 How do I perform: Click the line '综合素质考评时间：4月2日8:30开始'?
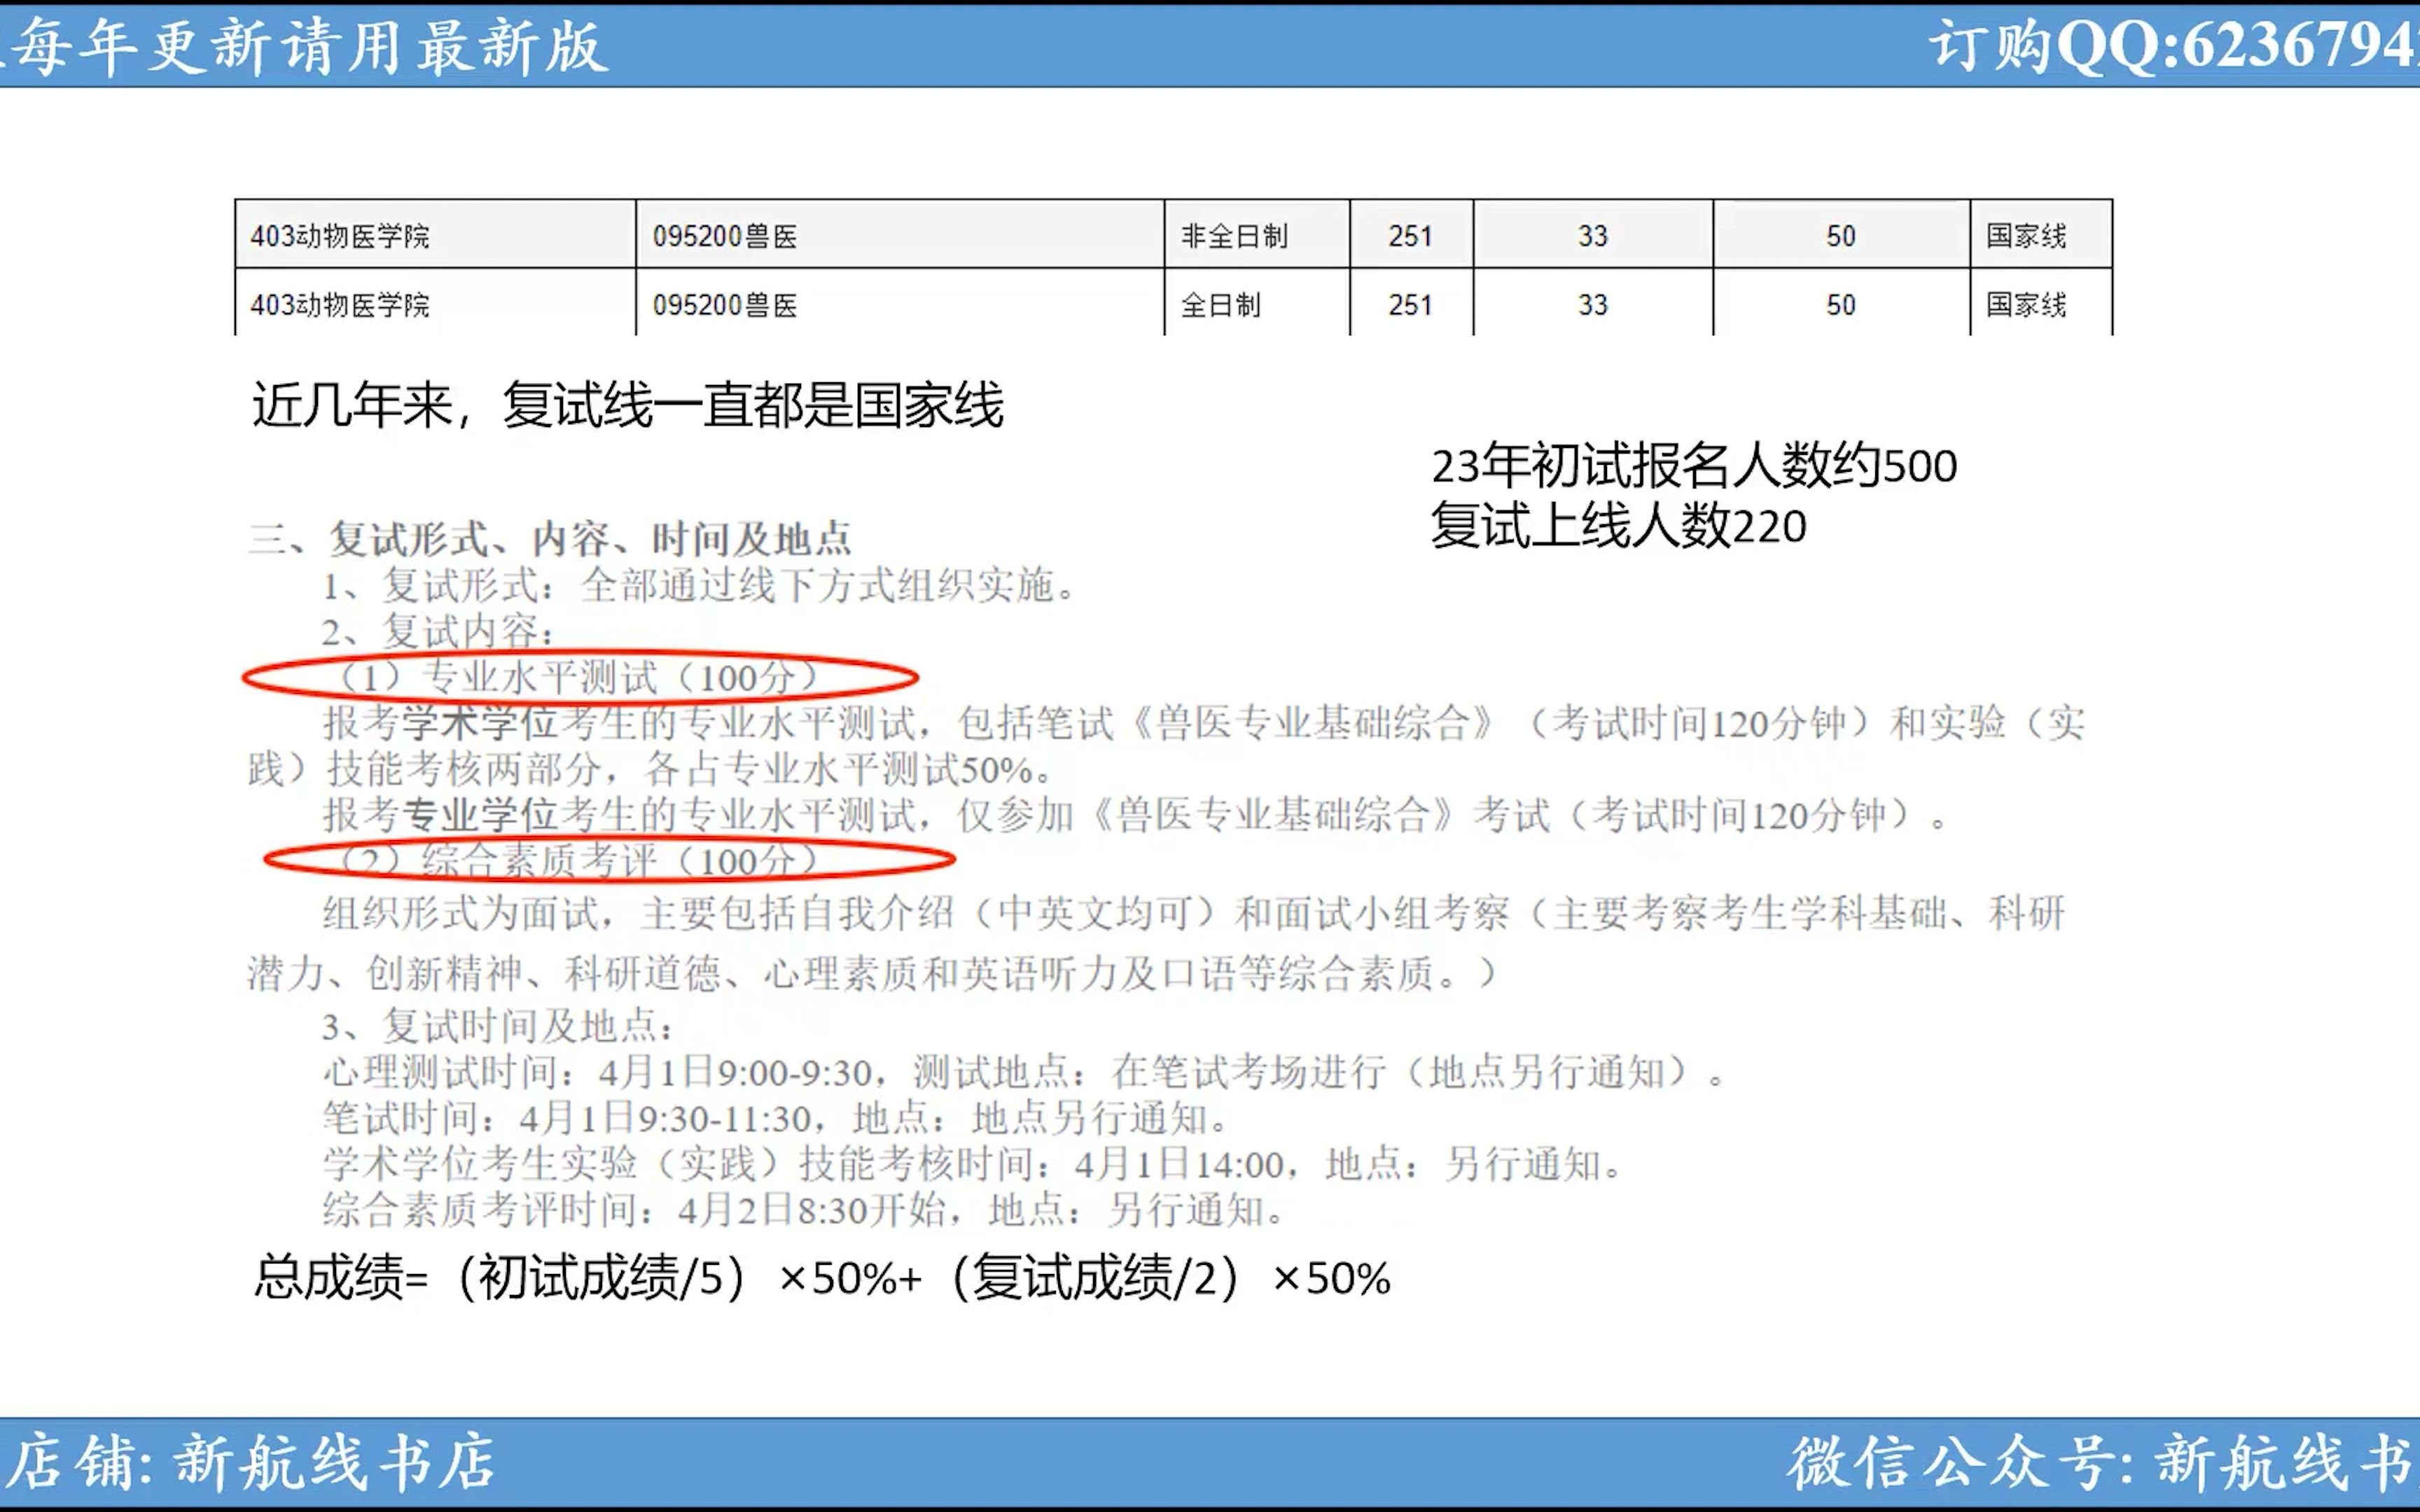[805, 1211]
